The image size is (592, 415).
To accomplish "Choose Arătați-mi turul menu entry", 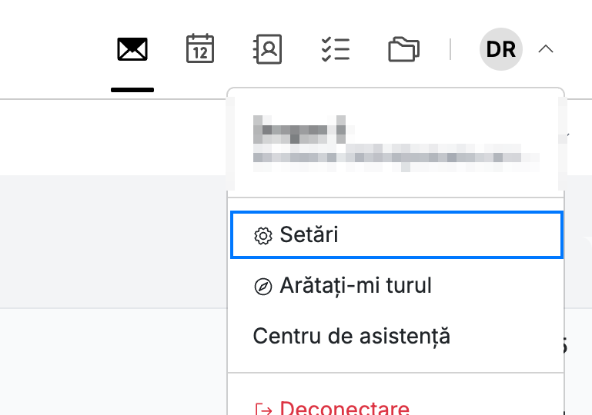I will pyautogui.click(x=396, y=286).
